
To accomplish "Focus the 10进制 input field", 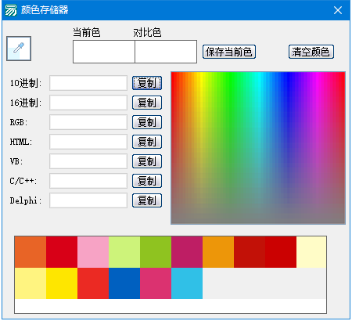I will 88,83.
